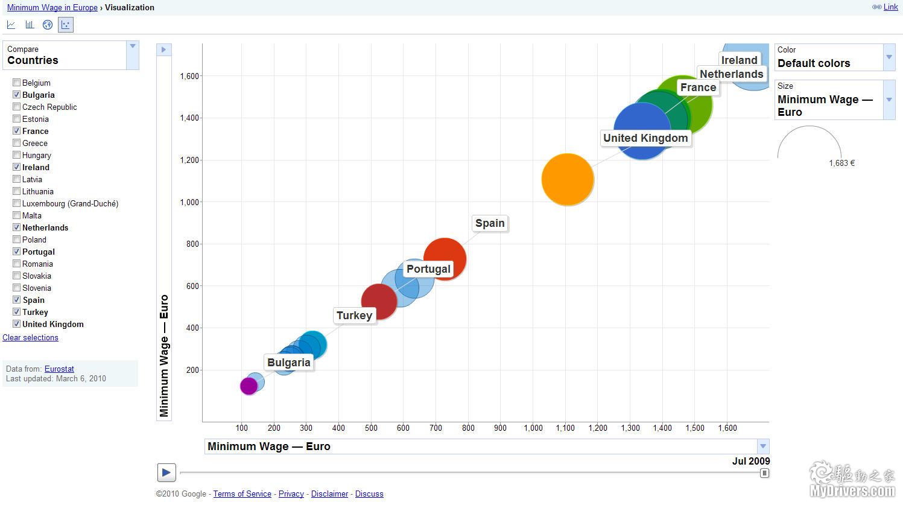Click the Clear selections link
The height and width of the screenshot is (505, 903).
[30, 337]
